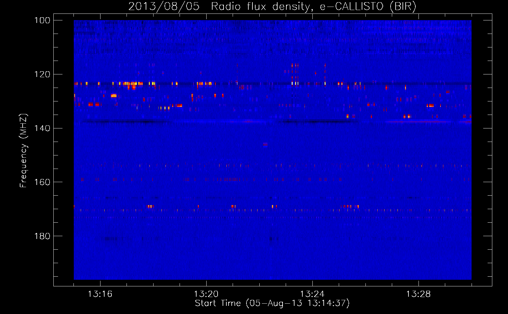The height and width of the screenshot is (314, 508).
Task: Click the 'Frequency (MHZ)' y-axis label
Action: click(x=24, y=150)
